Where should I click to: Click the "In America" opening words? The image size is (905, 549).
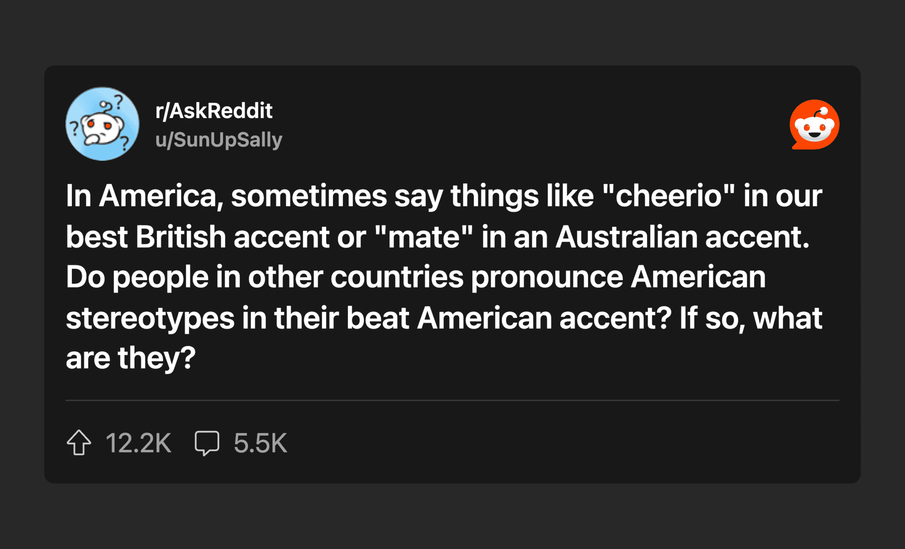tap(141, 196)
